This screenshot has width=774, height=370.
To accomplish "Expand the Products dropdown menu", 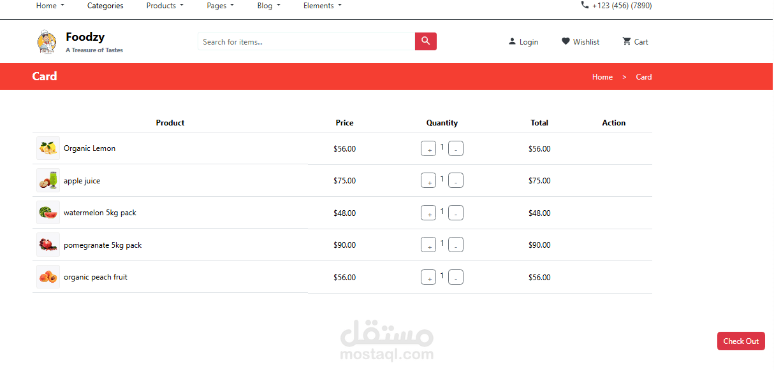I will click(165, 6).
